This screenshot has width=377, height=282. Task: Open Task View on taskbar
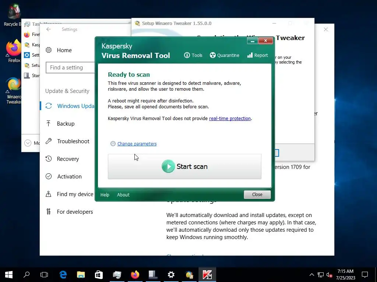point(44,275)
